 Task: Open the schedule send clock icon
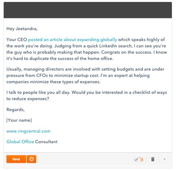click(31, 159)
